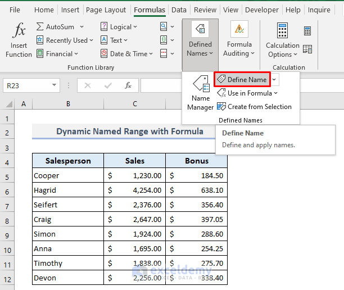Switch to the Insert tab
344x290 pixels.
tap(70, 10)
